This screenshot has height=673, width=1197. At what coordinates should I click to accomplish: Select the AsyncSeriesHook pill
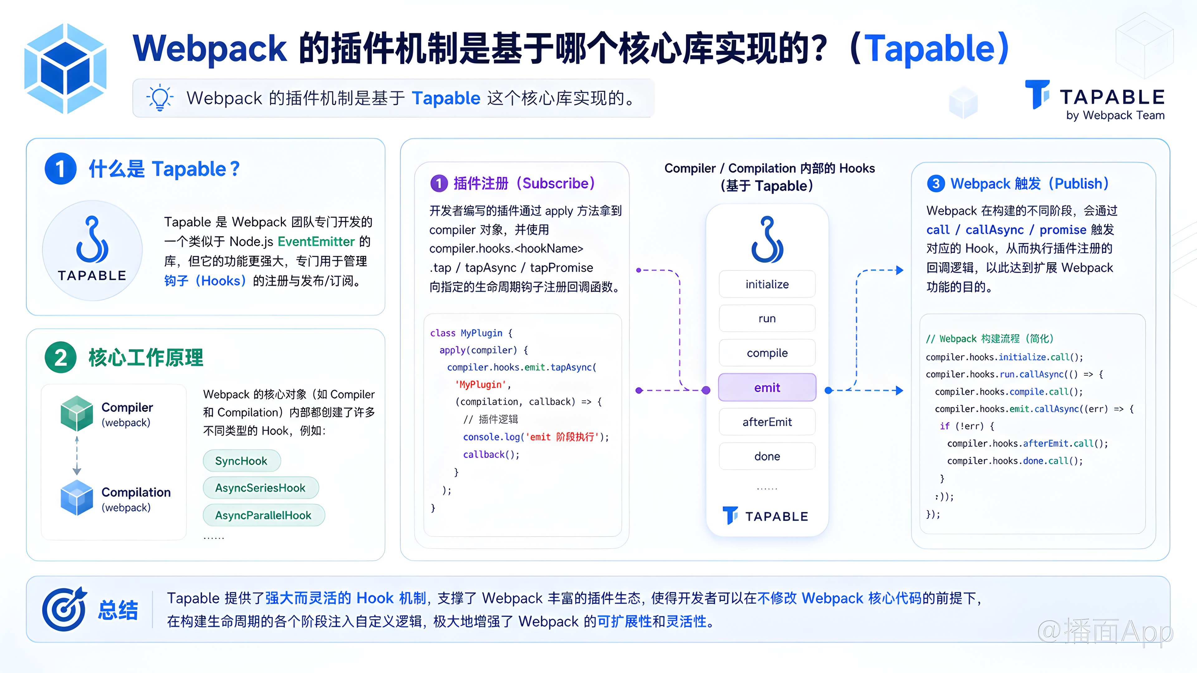[261, 488]
